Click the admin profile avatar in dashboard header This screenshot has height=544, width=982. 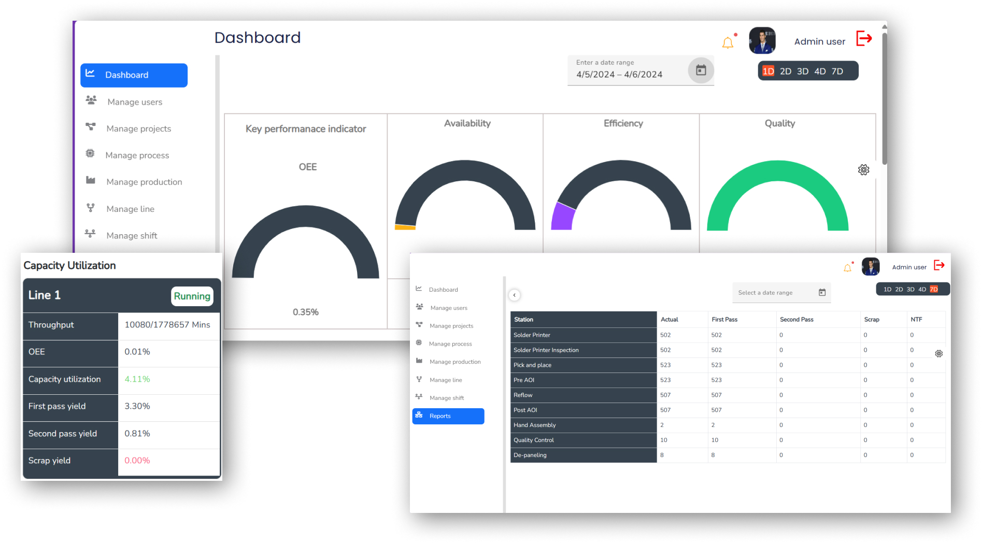pos(762,41)
